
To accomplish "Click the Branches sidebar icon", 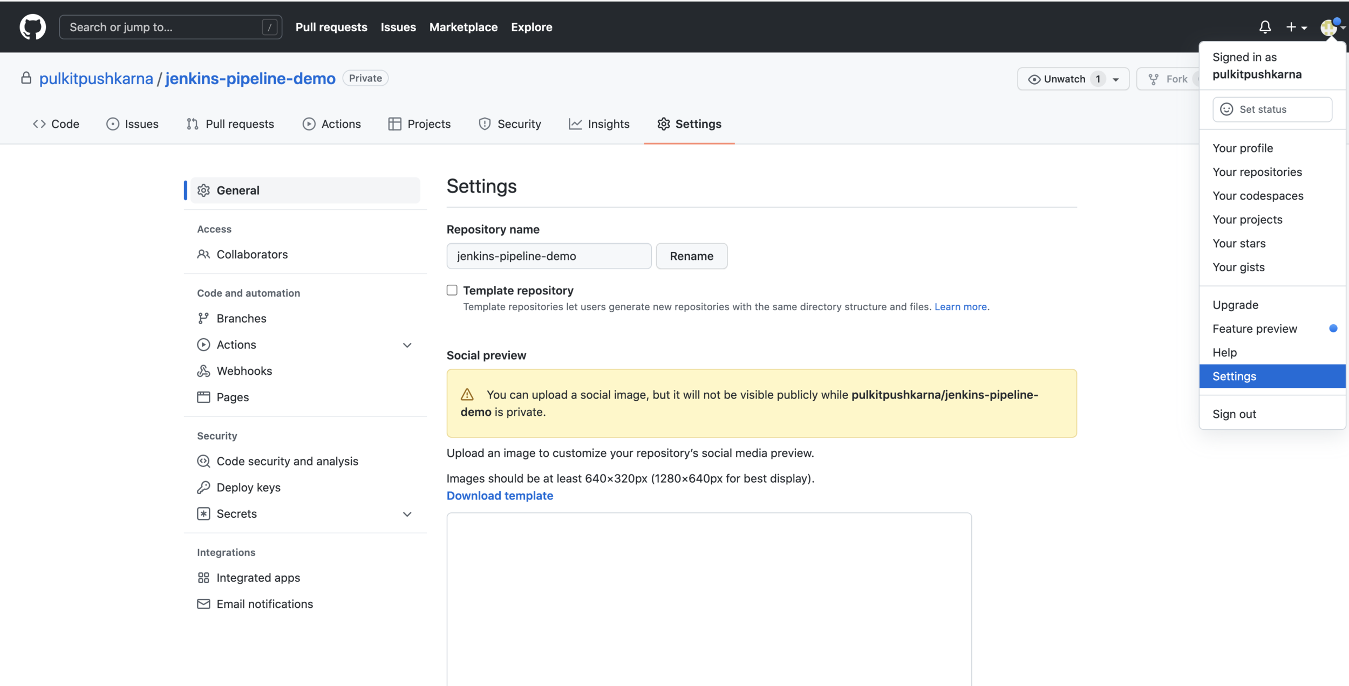I will [203, 319].
